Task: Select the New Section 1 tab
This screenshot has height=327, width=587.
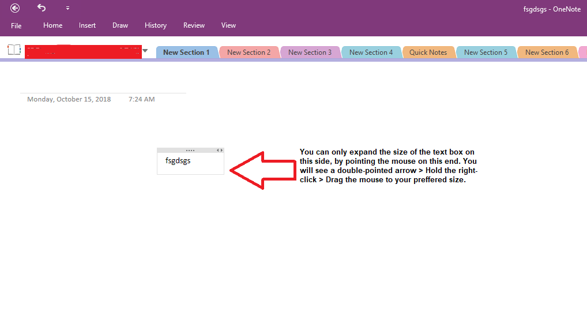Action: 186,52
